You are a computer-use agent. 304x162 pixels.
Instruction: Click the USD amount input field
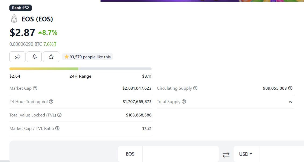pyautogui.click(x=281, y=154)
